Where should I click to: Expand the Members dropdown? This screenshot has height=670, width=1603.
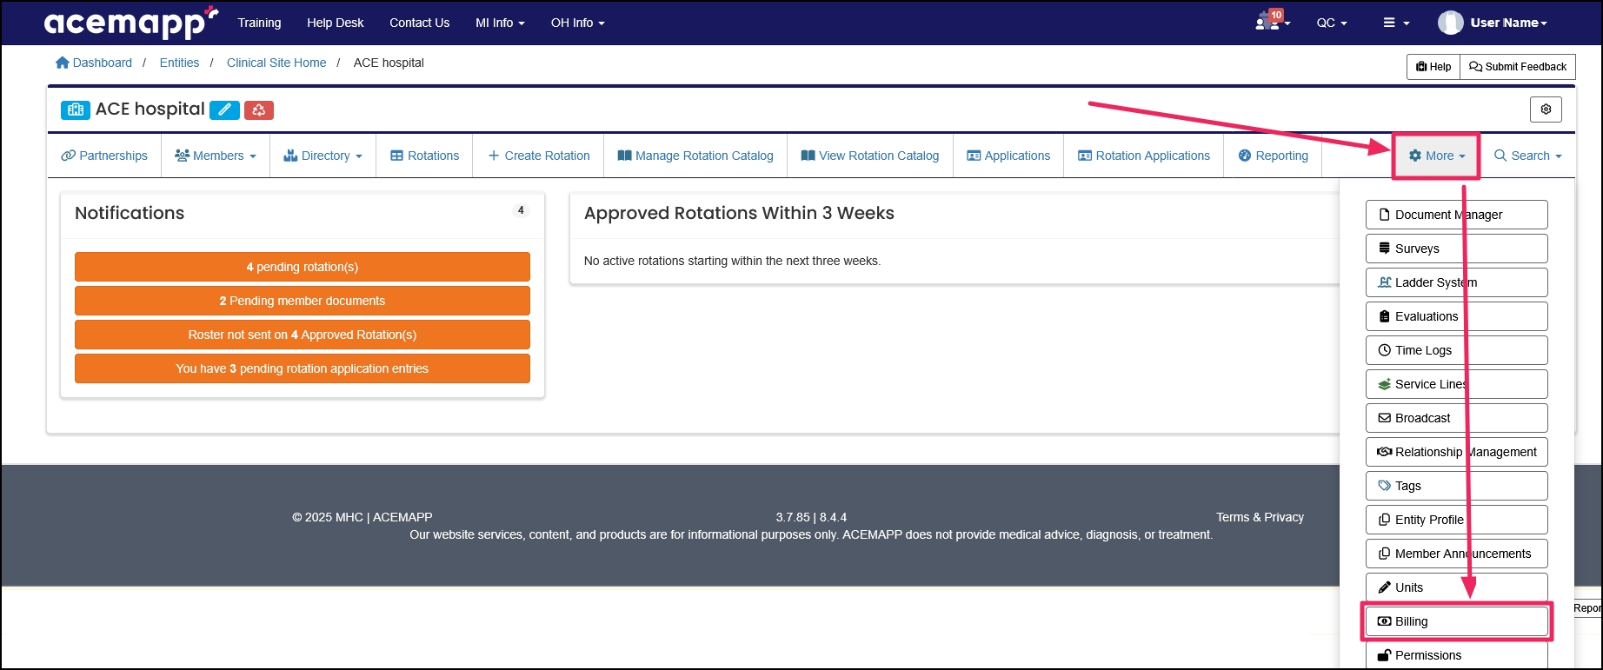pos(216,156)
